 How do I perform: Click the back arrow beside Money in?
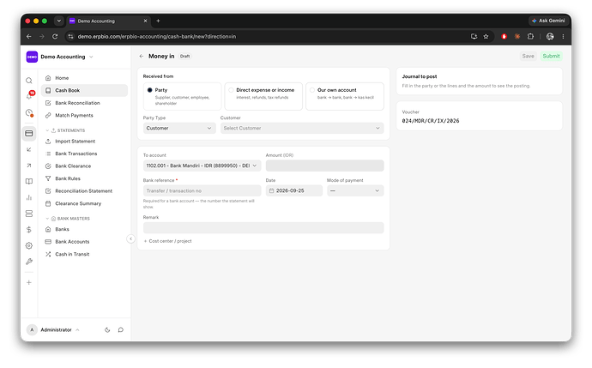[x=142, y=57]
